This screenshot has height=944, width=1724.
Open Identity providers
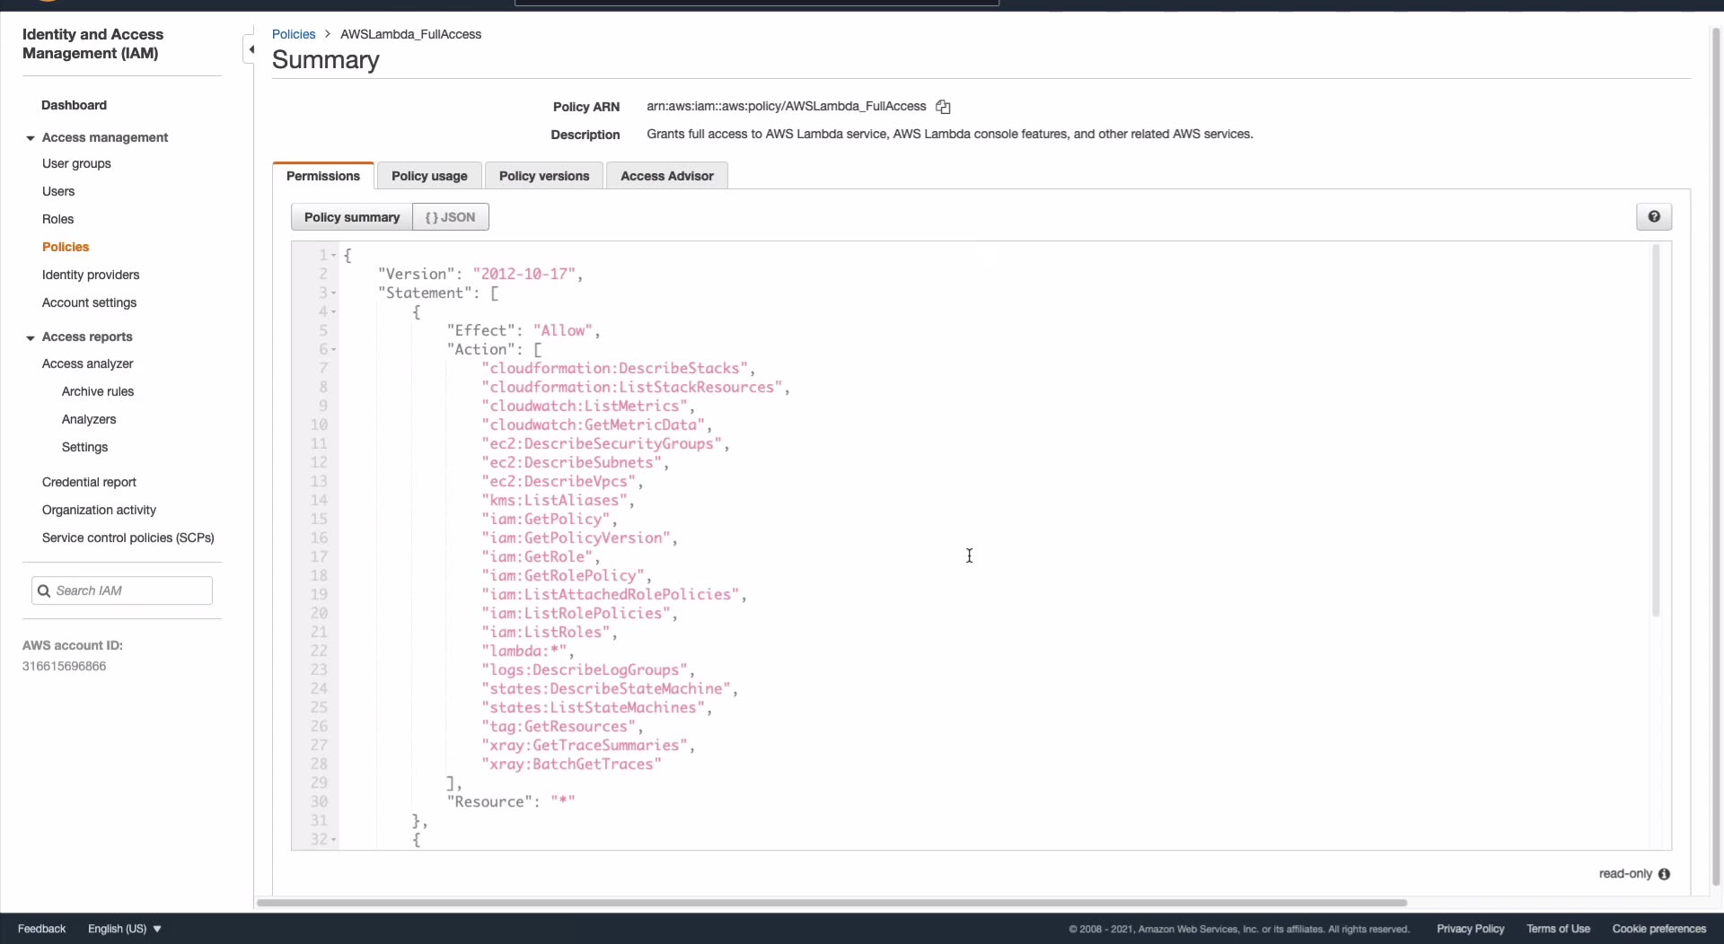tap(91, 275)
